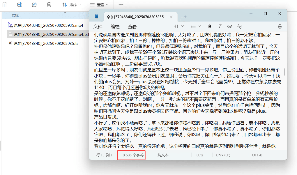Open the list style dropdown
The width and height of the screenshot is (297, 175).
[x=196, y=26]
